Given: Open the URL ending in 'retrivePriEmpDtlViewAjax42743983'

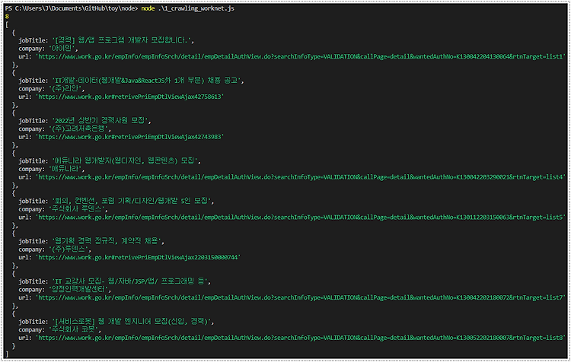Looking at the screenshot, I should tap(129, 137).
